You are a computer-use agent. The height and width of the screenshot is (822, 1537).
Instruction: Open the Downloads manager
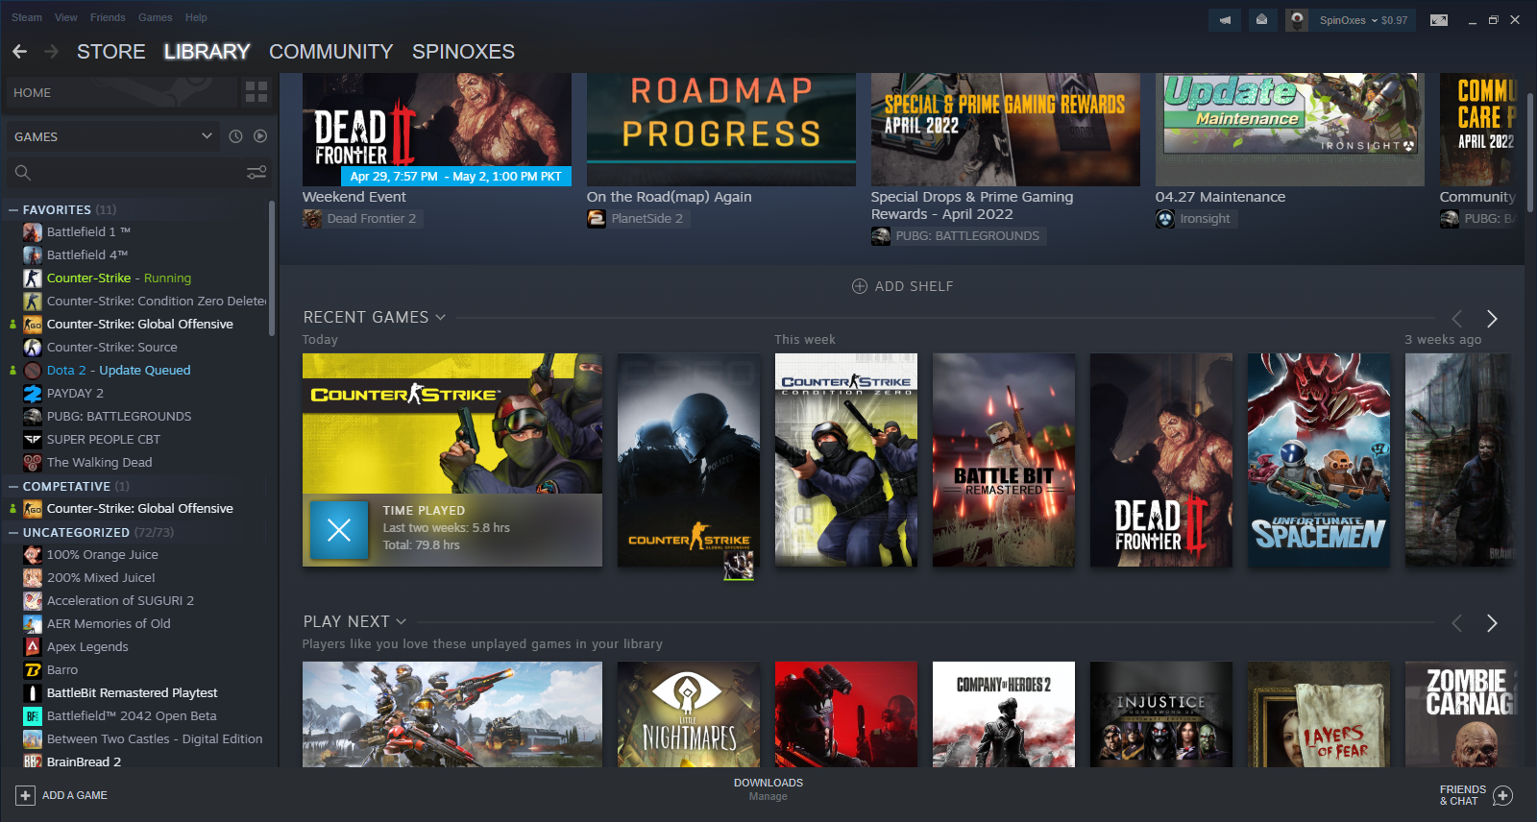768,788
